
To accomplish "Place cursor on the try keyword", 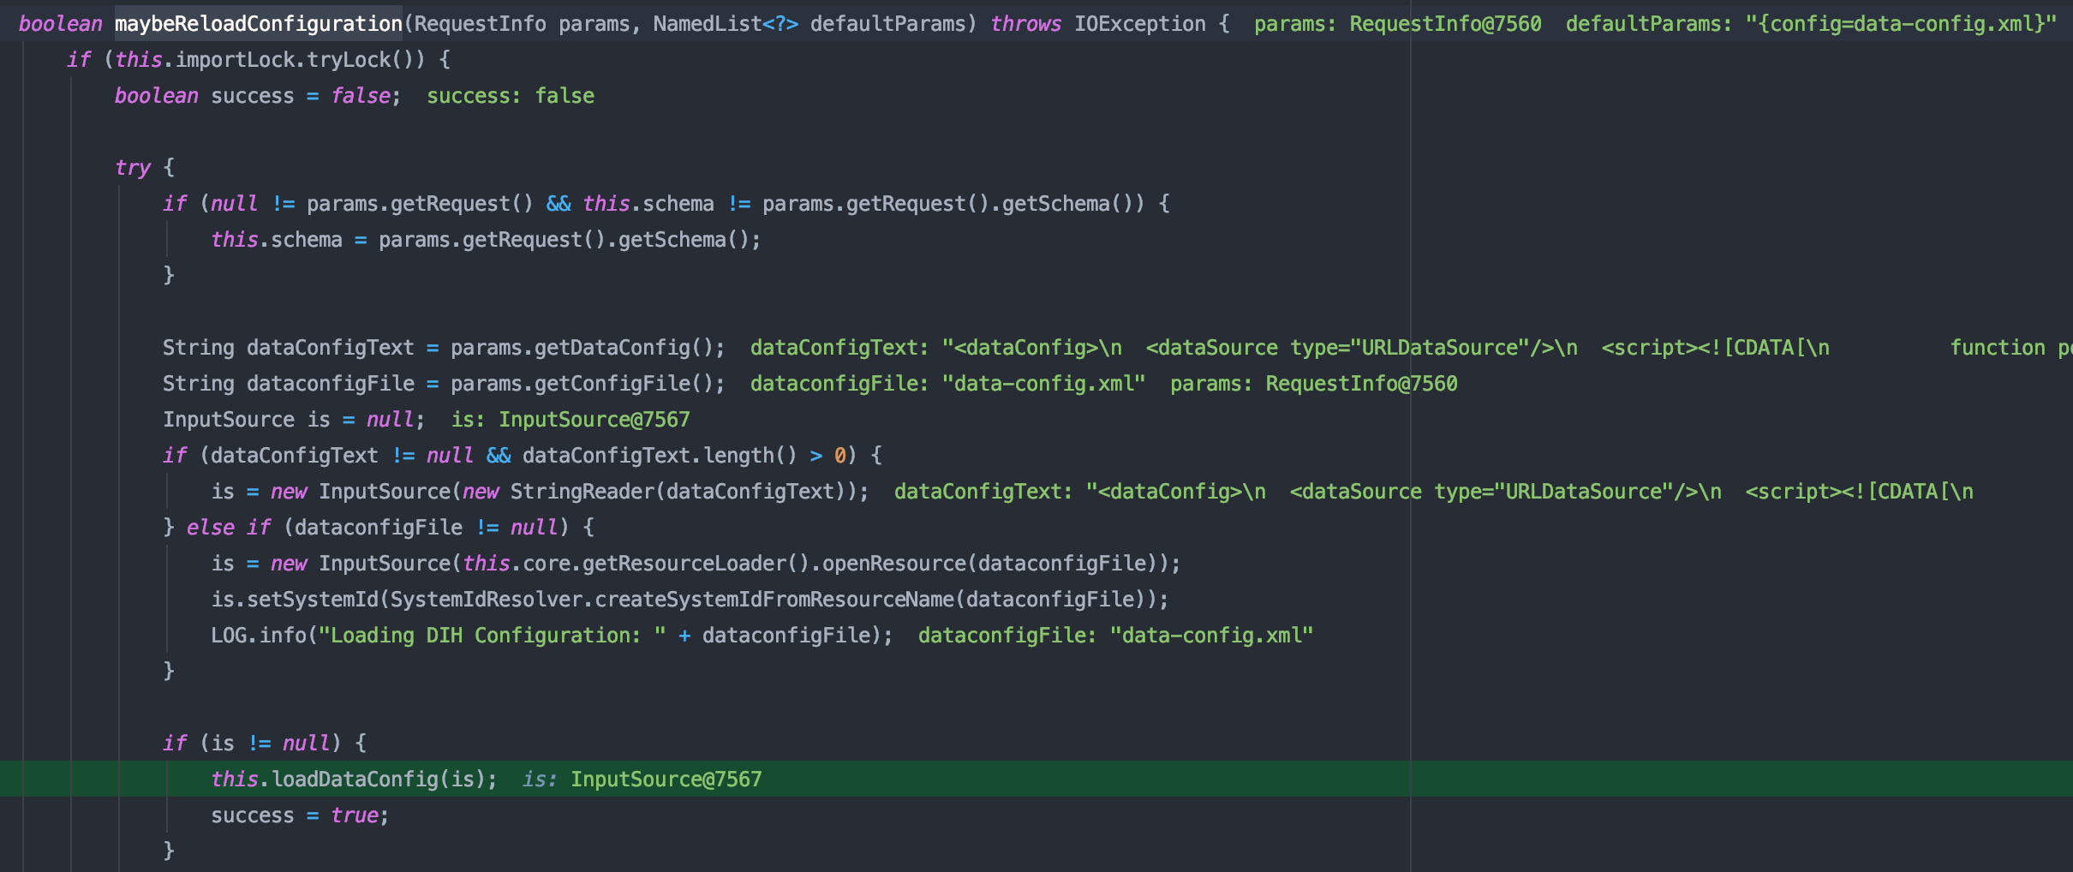I will [133, 168].
